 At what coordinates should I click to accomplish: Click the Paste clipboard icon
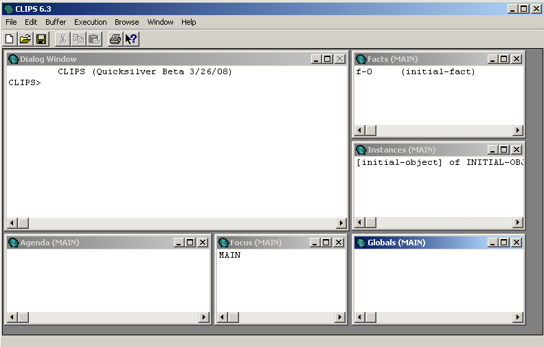click(94, 39)
